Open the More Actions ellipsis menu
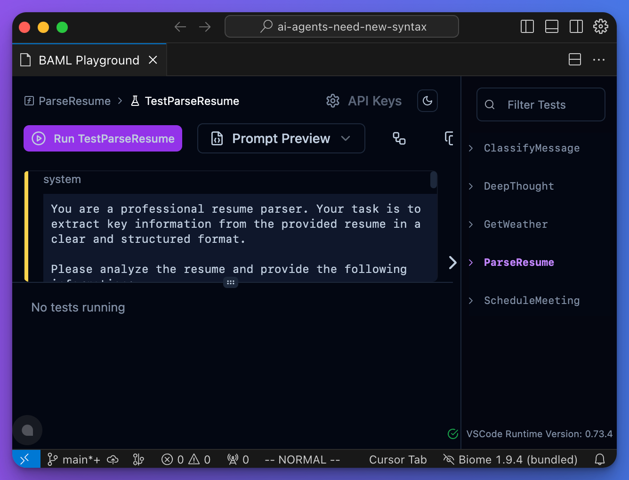This screenshot has width=629, height=480. 599,60
